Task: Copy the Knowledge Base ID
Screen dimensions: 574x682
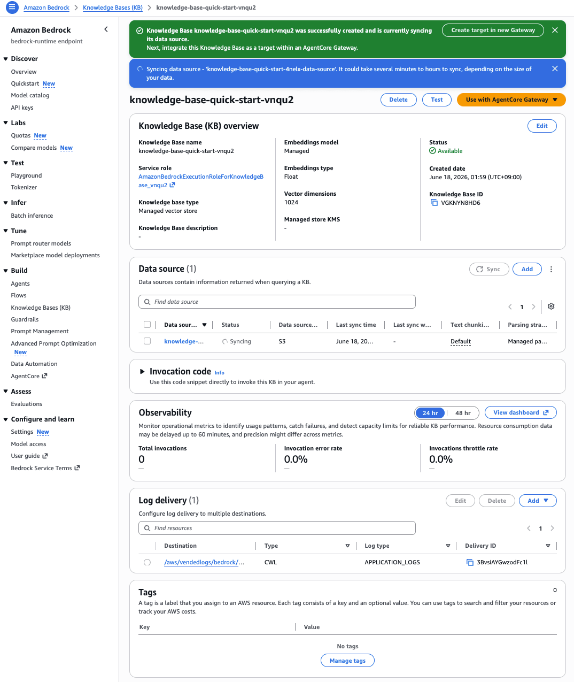Action: coord(434,203)
